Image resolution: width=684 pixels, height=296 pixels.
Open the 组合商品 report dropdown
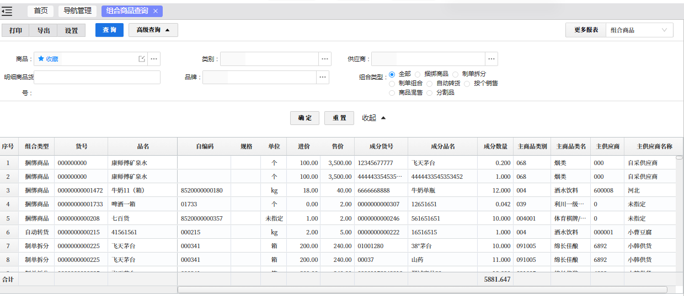point(639,30)
